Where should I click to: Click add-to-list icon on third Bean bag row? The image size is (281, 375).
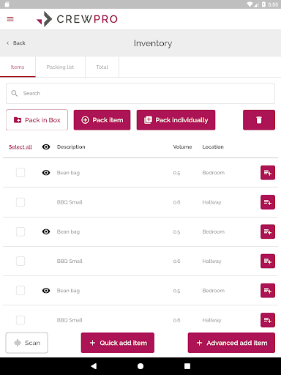[268, 291]
